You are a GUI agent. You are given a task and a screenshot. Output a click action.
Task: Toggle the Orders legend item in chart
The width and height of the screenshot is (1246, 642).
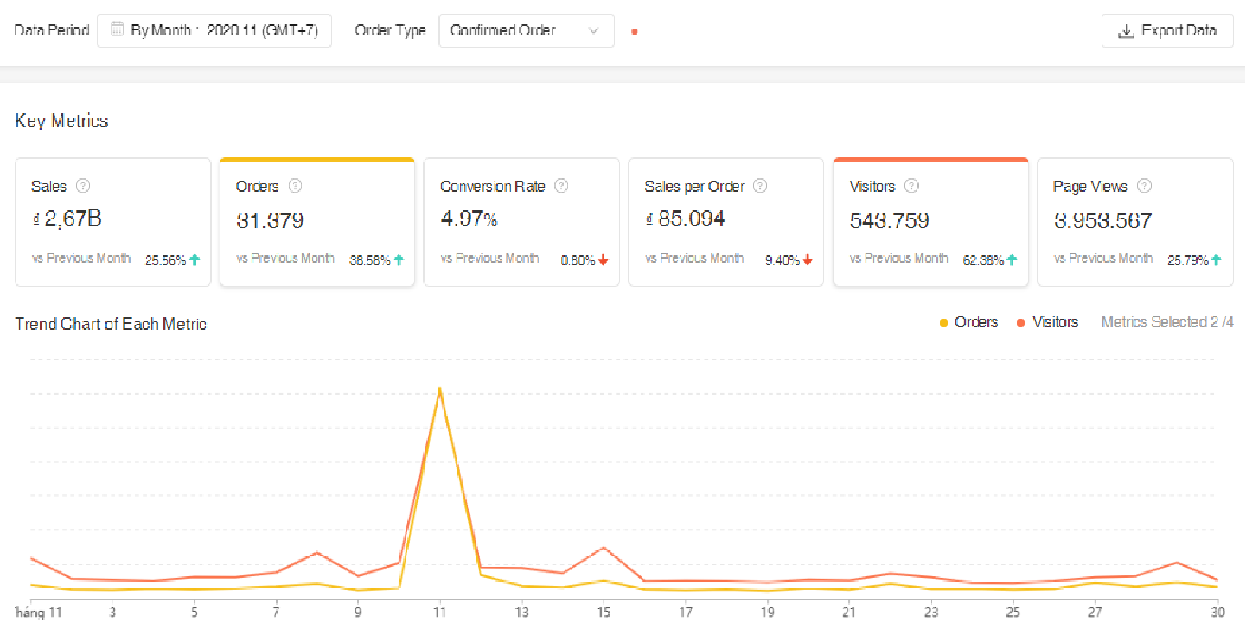pyautogui.click(x=968, y=322)
